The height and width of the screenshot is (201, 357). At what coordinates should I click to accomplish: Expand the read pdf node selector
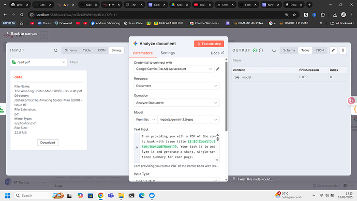click(x=39, y=62)
